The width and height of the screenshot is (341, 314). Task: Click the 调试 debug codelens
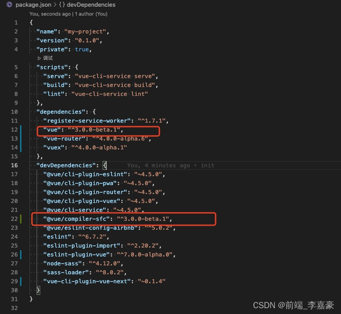[48, 58]
